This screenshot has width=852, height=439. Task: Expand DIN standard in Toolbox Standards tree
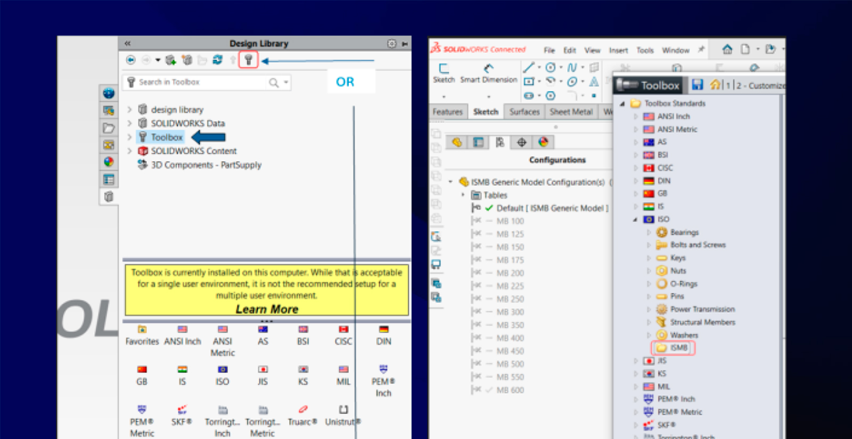(x=635, y=181)
